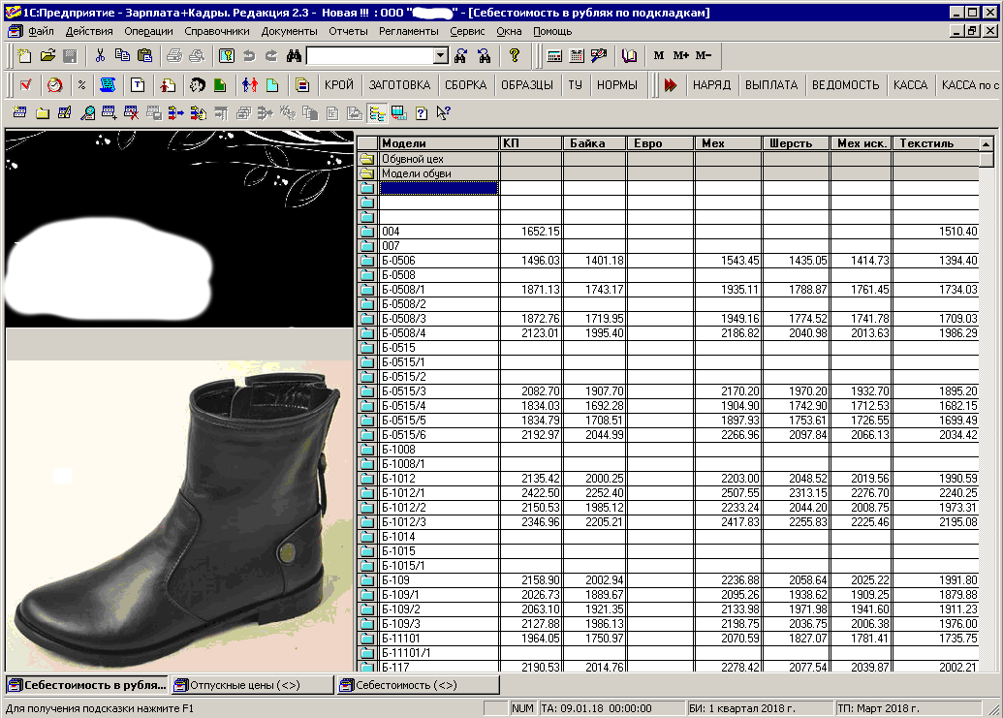Open the calculator tool

point(554,55)
